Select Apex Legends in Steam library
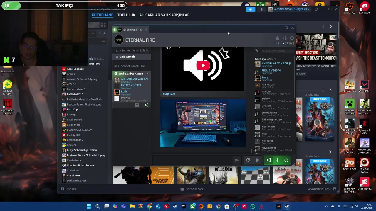Image resolution: width=376 pixels, height=211 pixels. [75, 69]
